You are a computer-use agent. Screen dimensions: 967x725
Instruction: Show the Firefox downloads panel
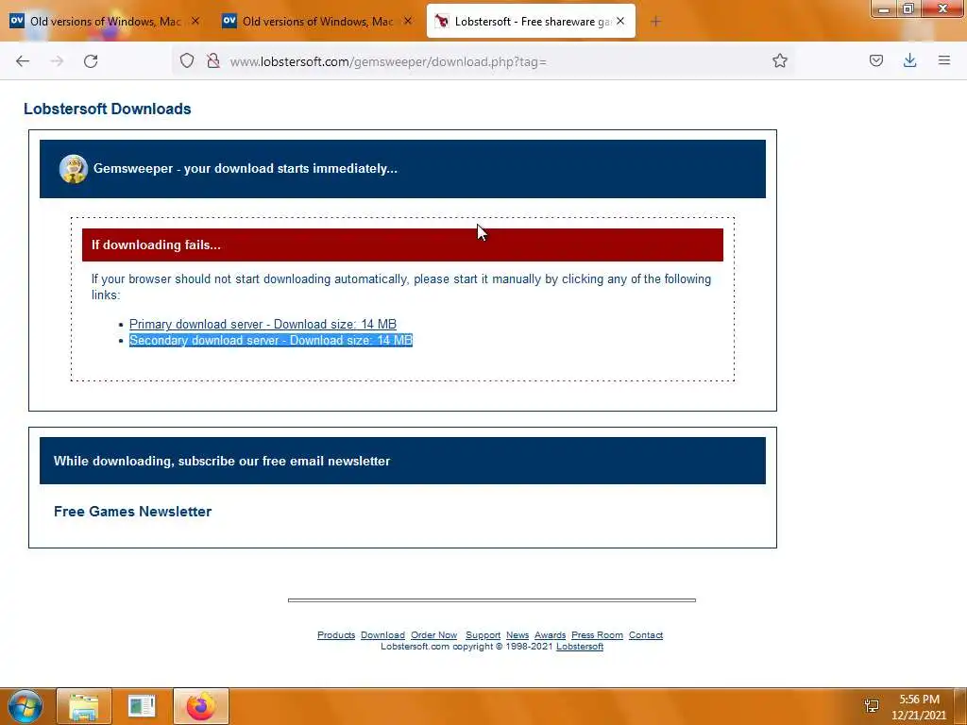coord(909,60)
